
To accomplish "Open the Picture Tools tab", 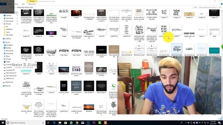I will click(32, 4).
